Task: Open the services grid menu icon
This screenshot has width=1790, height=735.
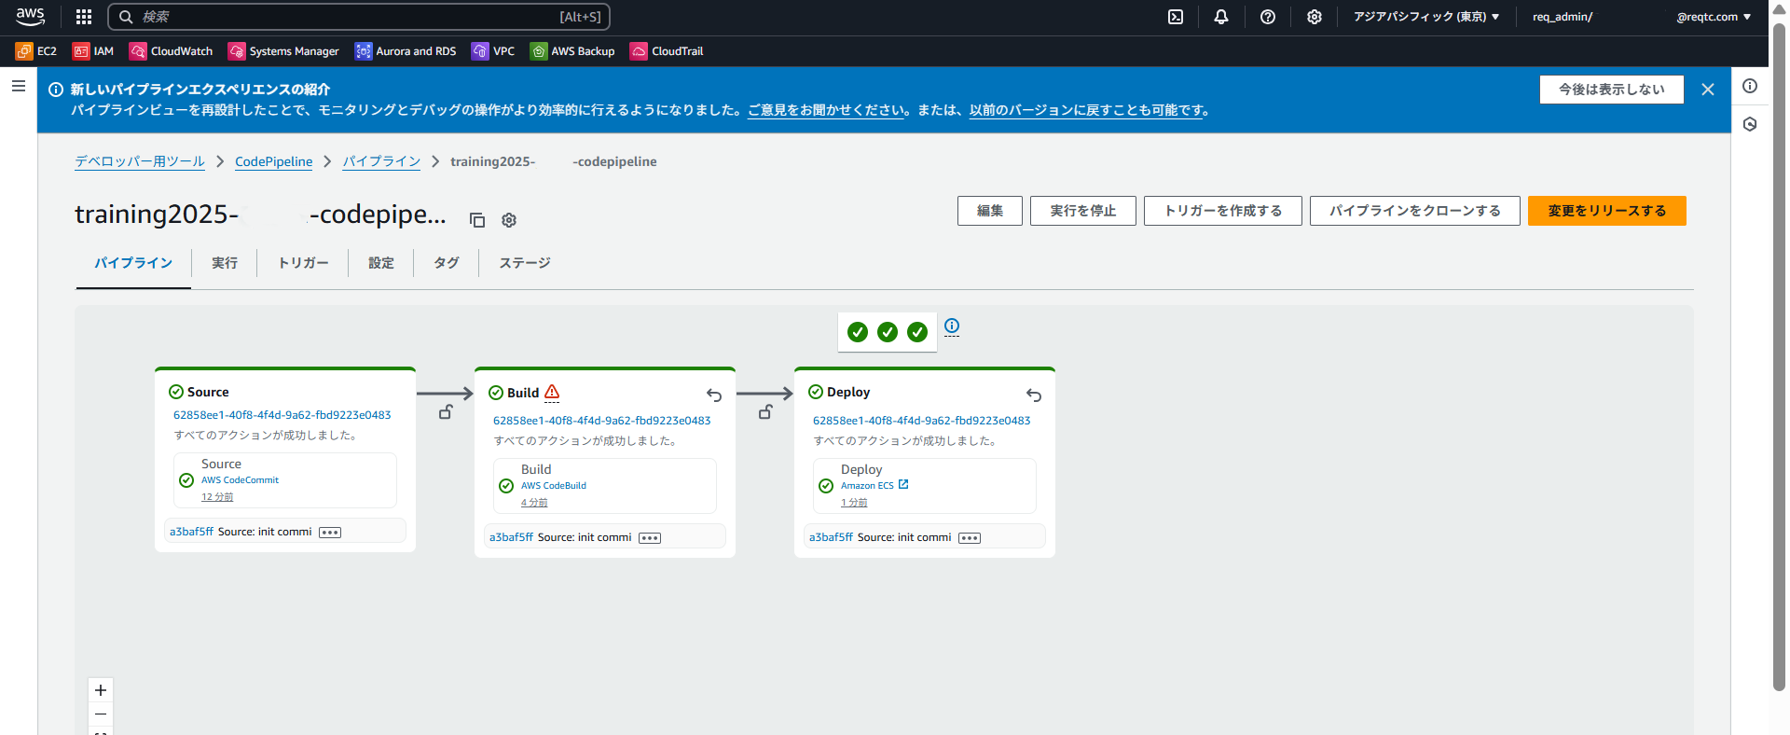Action: point(84,17)
